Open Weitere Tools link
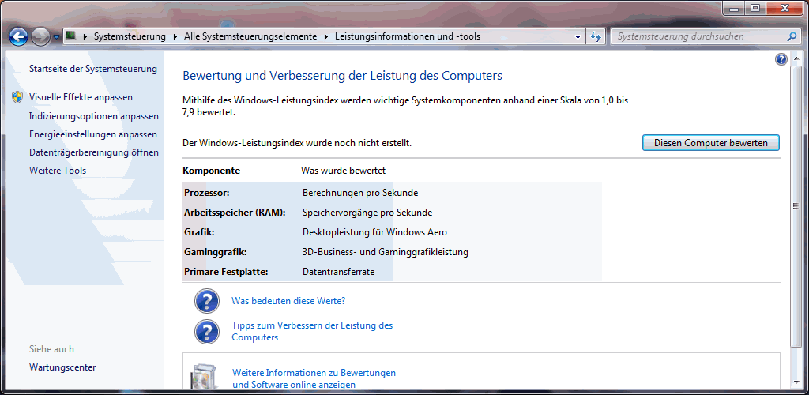Image resolution: width=809 pixels, height=395 pixels. (58, 171)
